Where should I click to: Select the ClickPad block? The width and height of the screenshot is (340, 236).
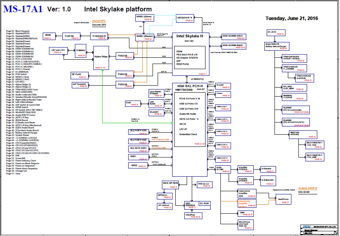[193, 215]
